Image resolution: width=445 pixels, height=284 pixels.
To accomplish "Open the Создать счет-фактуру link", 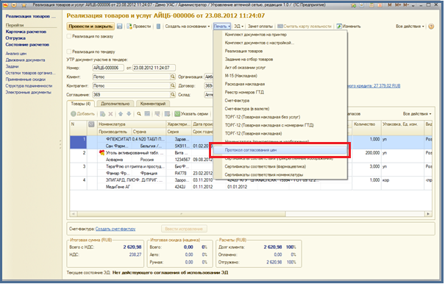I will coord(115,229).
